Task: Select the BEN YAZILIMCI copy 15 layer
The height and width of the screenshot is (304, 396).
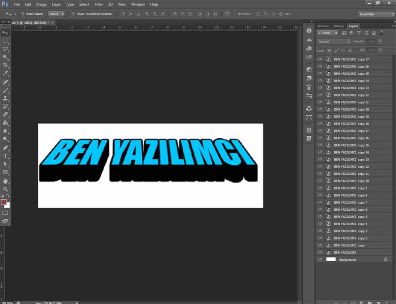Action: [x=351, y=145]
